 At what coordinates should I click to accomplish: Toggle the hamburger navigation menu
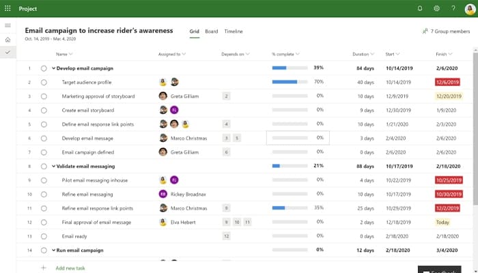click(x=8, y=25)
